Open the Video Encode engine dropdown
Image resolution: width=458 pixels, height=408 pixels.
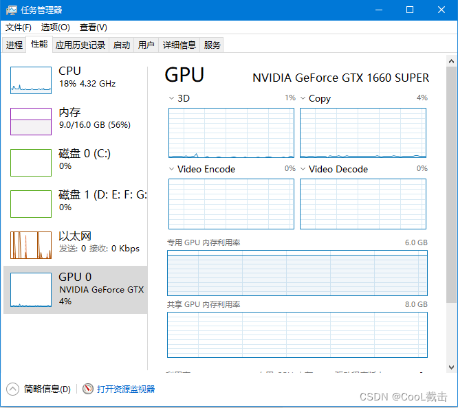coord(171,169)
